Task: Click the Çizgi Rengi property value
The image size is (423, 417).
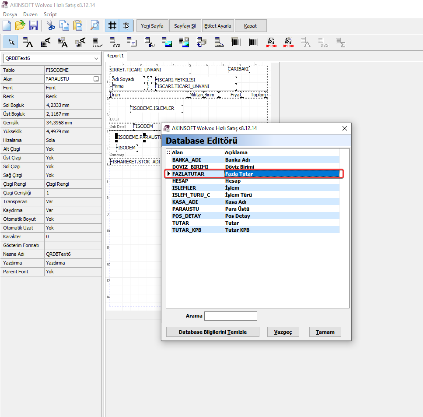Action: click(73, 184)
